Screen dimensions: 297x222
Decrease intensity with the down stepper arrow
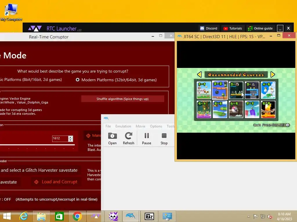pos(70,140)
